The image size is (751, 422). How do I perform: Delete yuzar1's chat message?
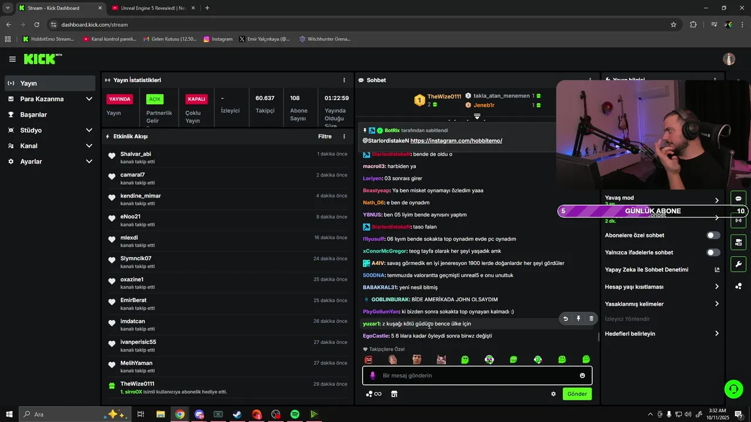tap(591, 319)
